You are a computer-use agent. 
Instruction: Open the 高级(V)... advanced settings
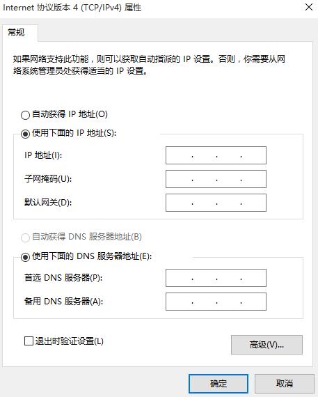click(x=267, y=345)
